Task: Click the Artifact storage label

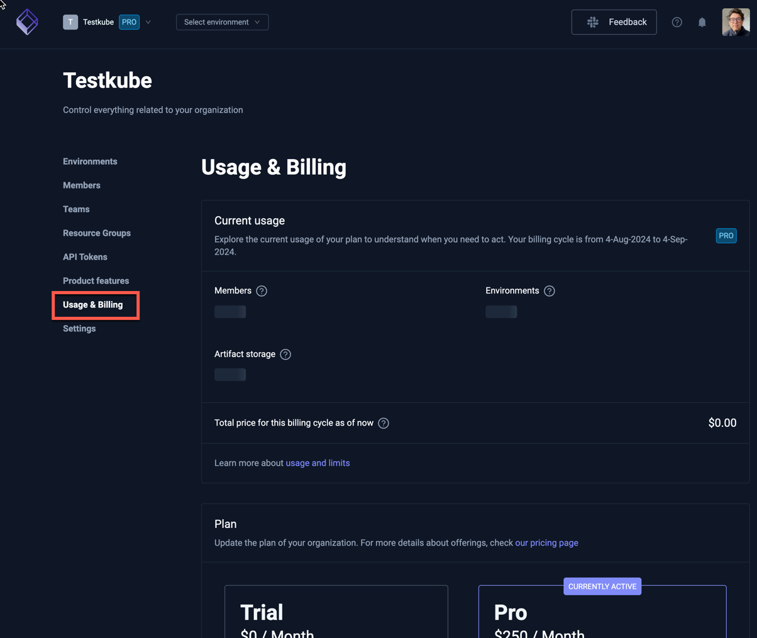Action: 245,355
